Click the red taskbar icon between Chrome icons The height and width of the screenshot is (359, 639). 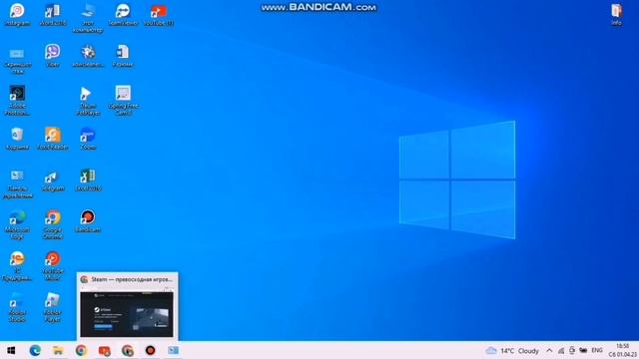point(104,350)
